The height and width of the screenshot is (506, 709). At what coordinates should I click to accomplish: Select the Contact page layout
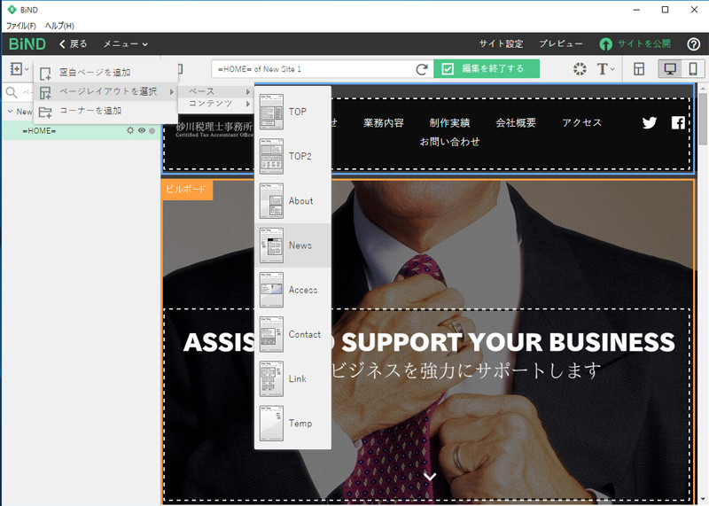click(x=292, y=334)
